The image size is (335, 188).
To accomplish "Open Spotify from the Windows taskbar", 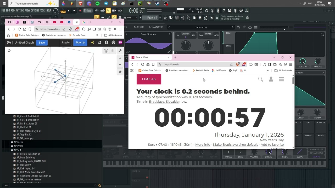I will pyautogui.click(x=97, y=4).
